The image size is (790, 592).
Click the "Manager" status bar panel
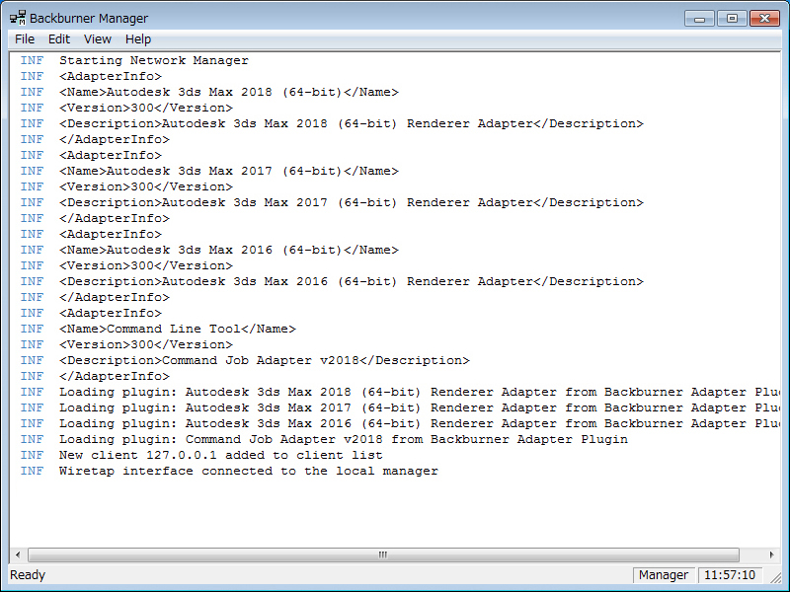(664, 575)
